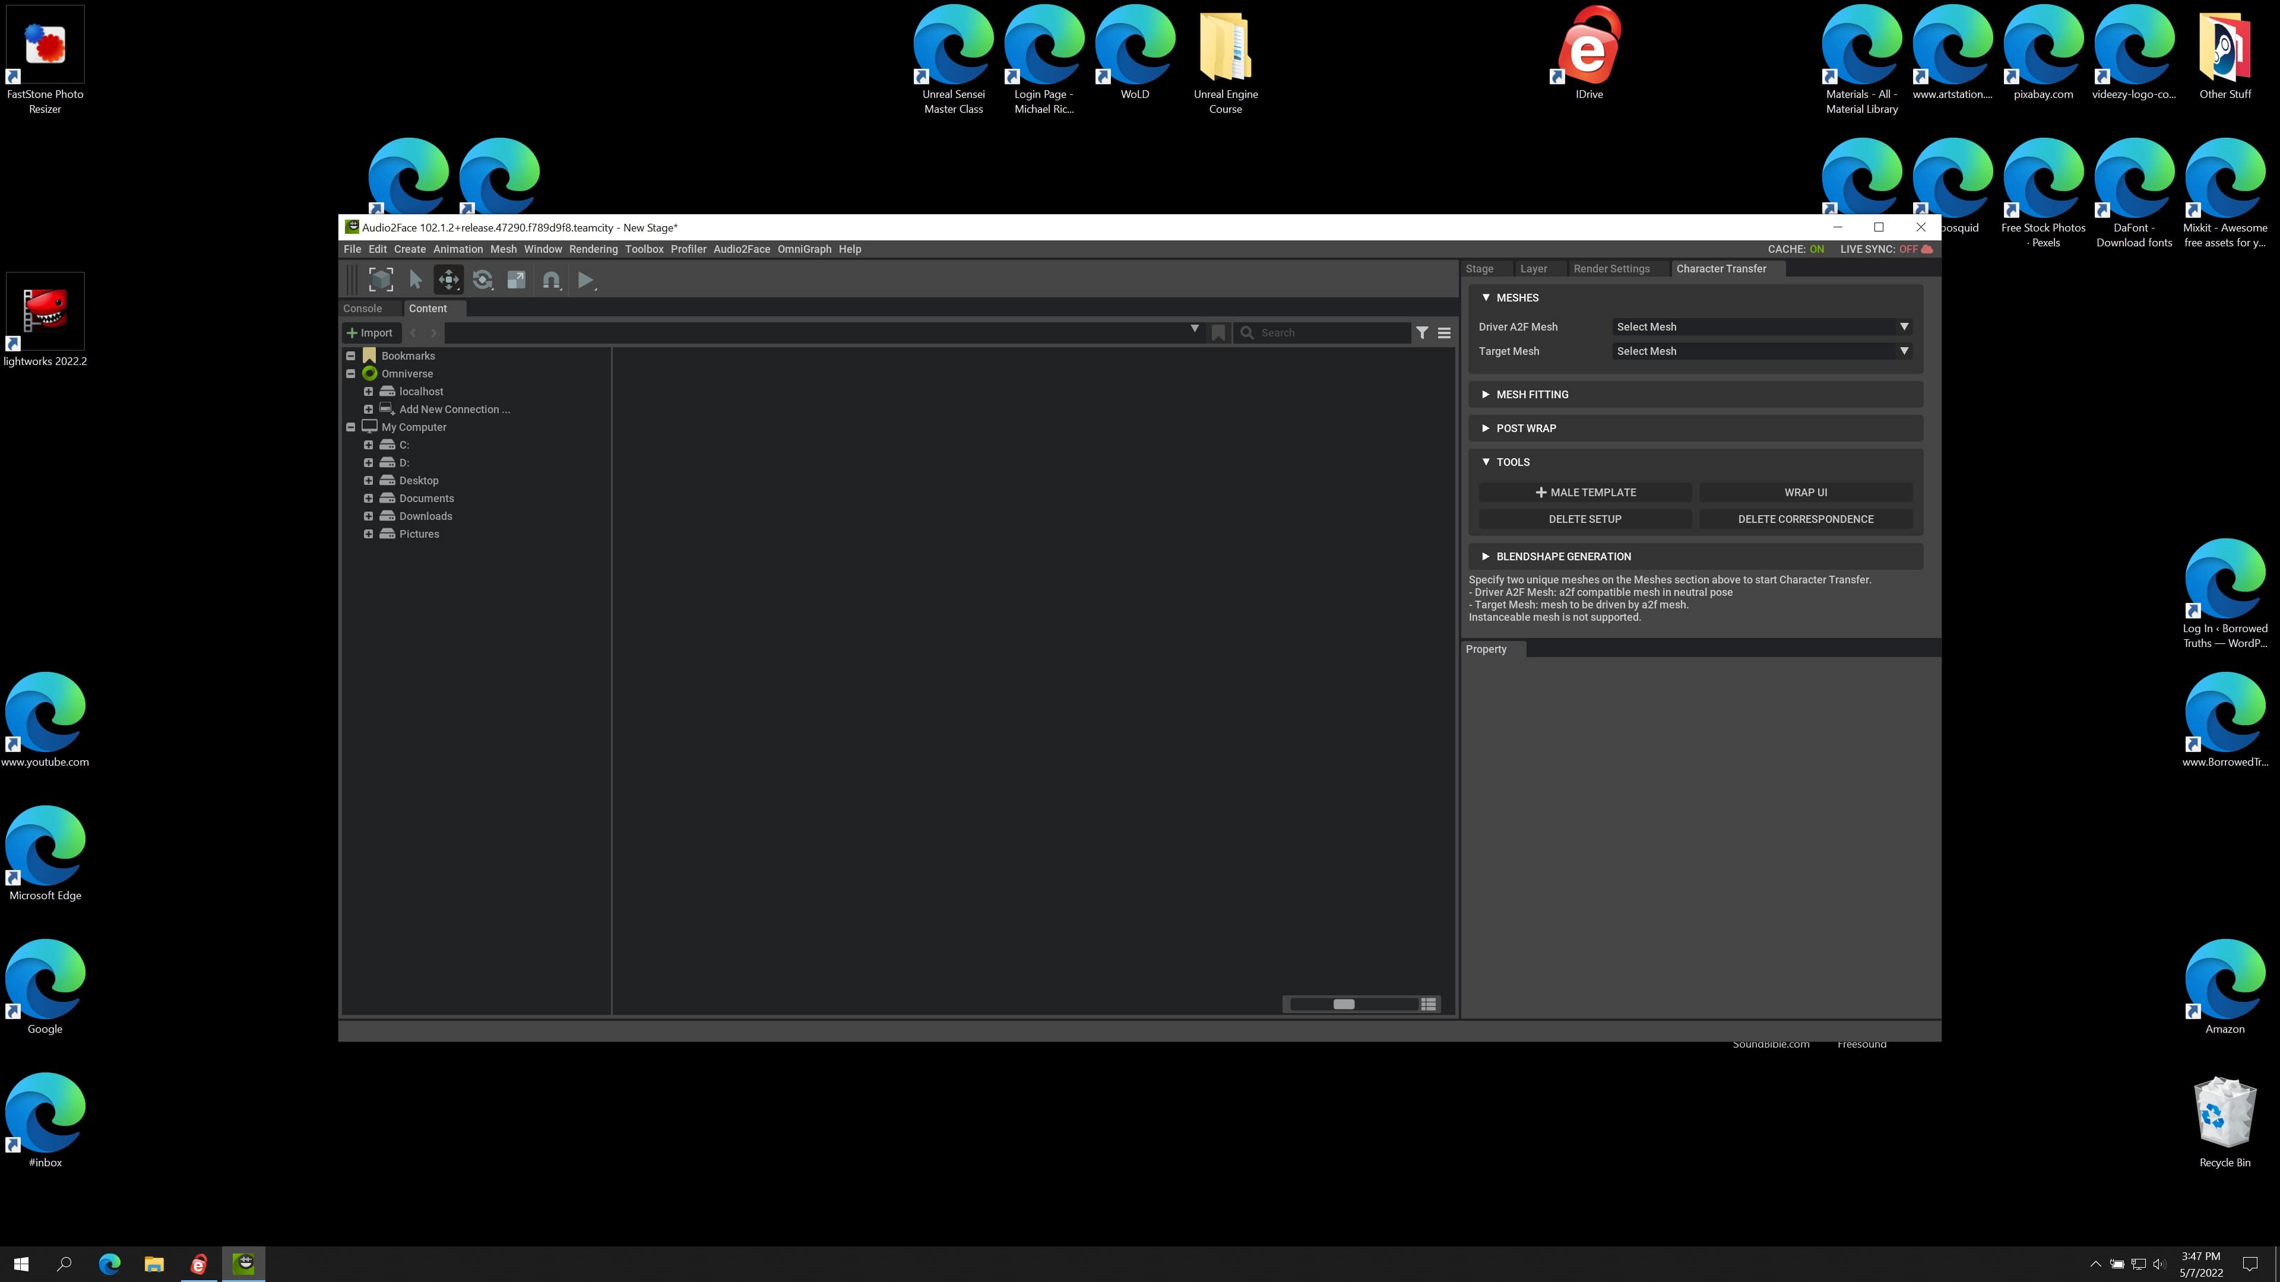This screenshot has height=1282, width=2280.
Task: Click the bookmark icon near search
Action: [x=1219, y=332]
